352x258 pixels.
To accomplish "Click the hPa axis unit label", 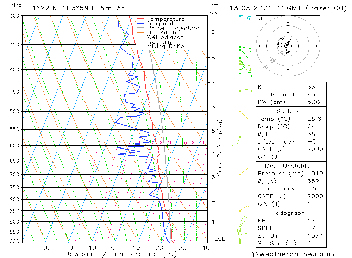I will pos(16,5).
